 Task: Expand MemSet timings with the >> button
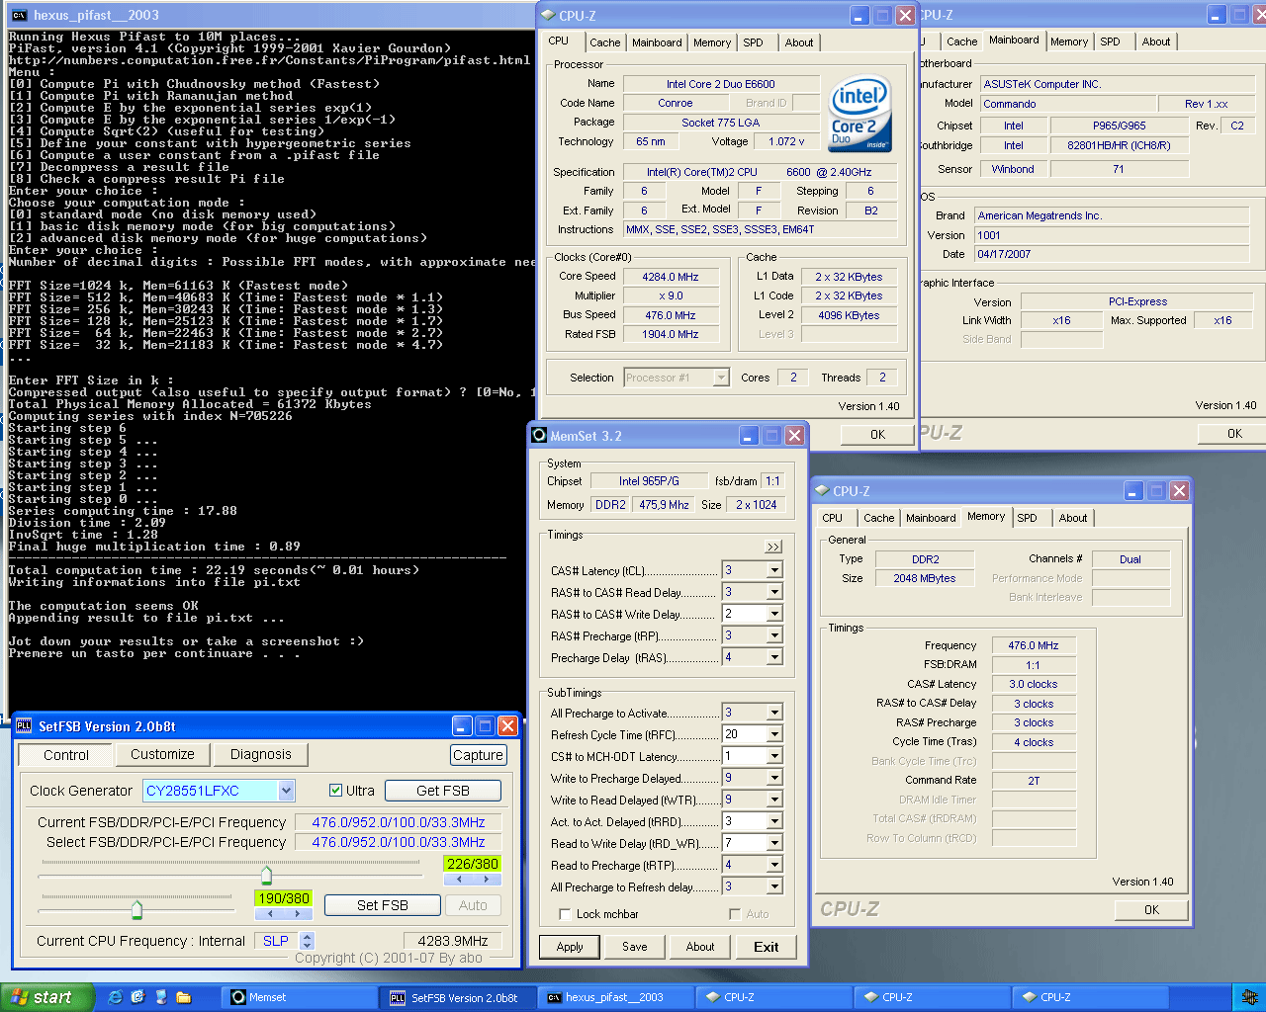click(x=773, y=547)
